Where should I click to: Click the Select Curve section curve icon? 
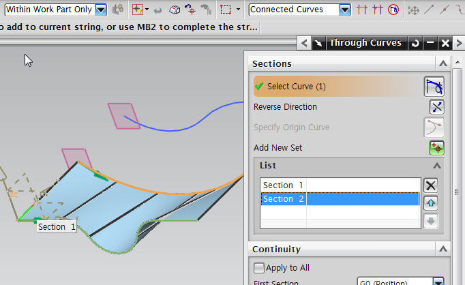pyautogui.click(x=434, y=87)
